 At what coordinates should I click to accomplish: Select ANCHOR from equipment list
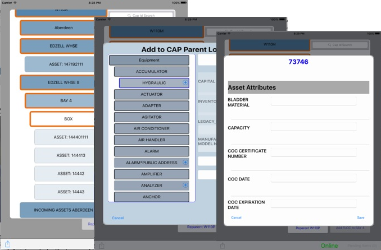152,197
